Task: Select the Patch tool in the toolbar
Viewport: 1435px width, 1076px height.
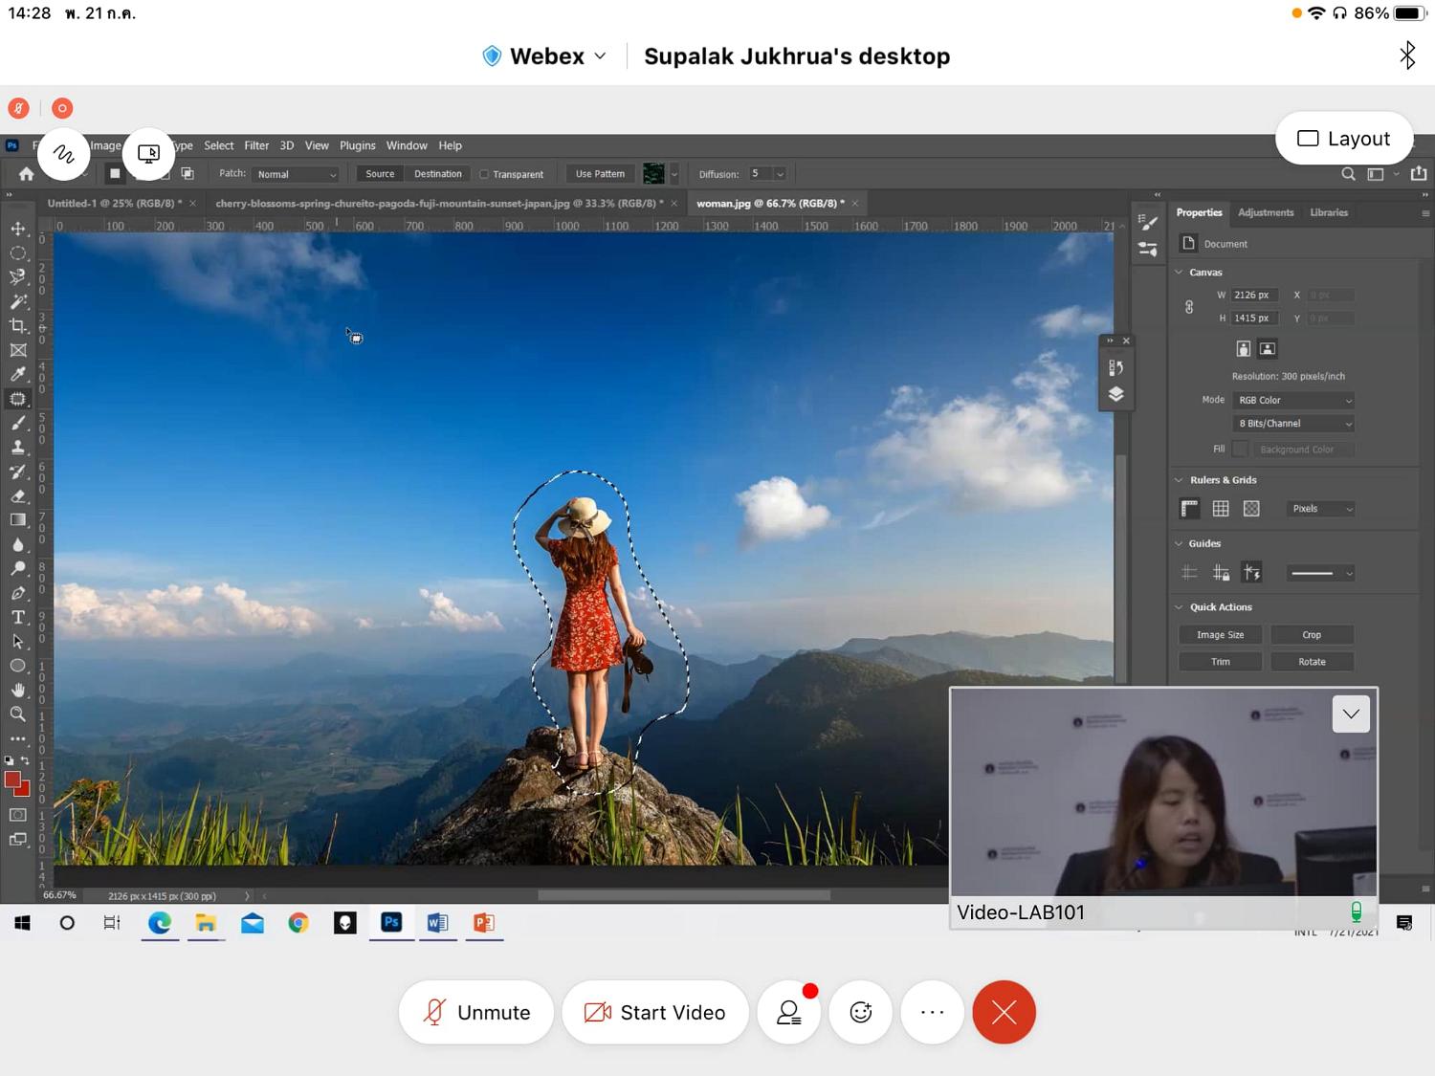Action: pos(18,399)
